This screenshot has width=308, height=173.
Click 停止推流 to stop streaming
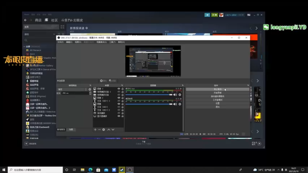218,89
